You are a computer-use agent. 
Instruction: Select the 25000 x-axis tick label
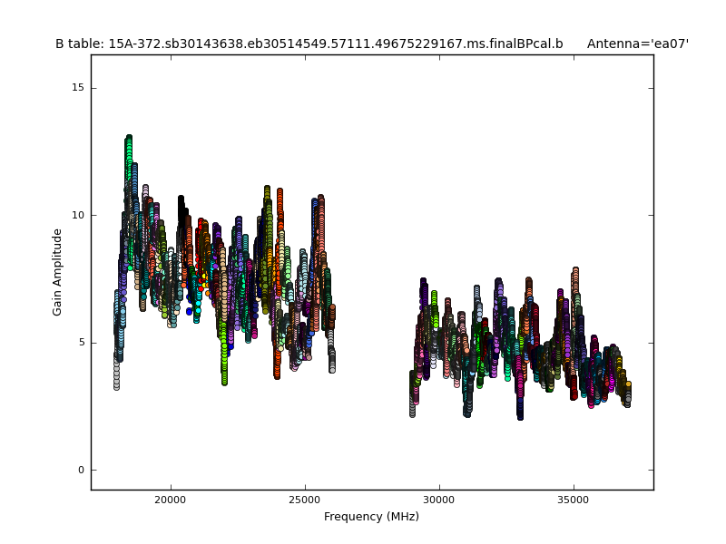click(x=304, y=500)
